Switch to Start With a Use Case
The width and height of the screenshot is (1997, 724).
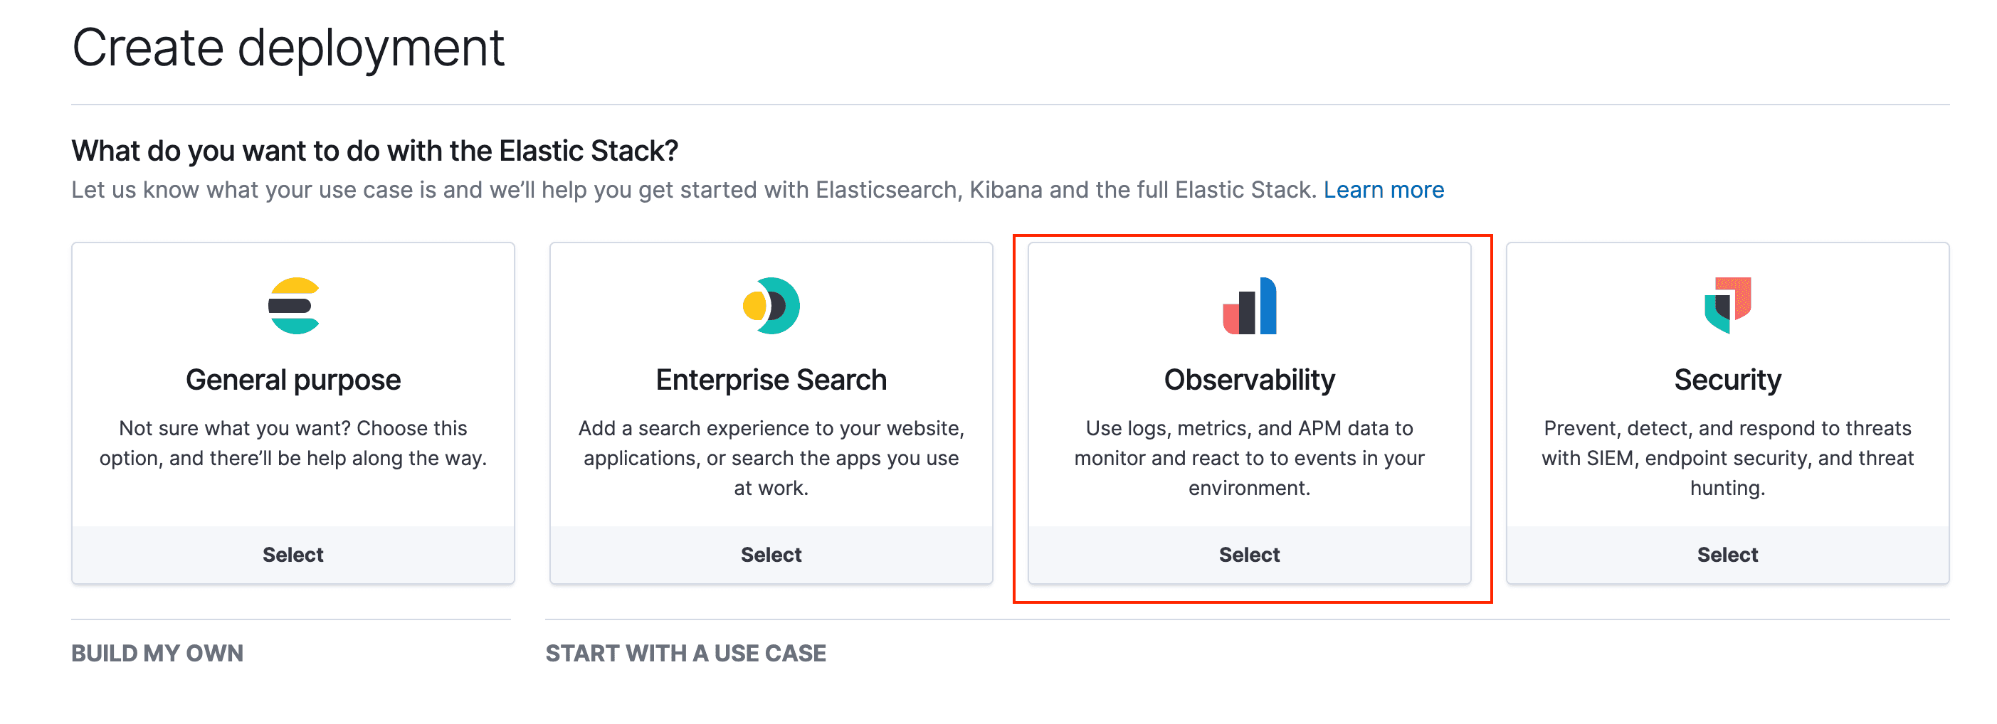pyautogui.click(x=685, y=653)
